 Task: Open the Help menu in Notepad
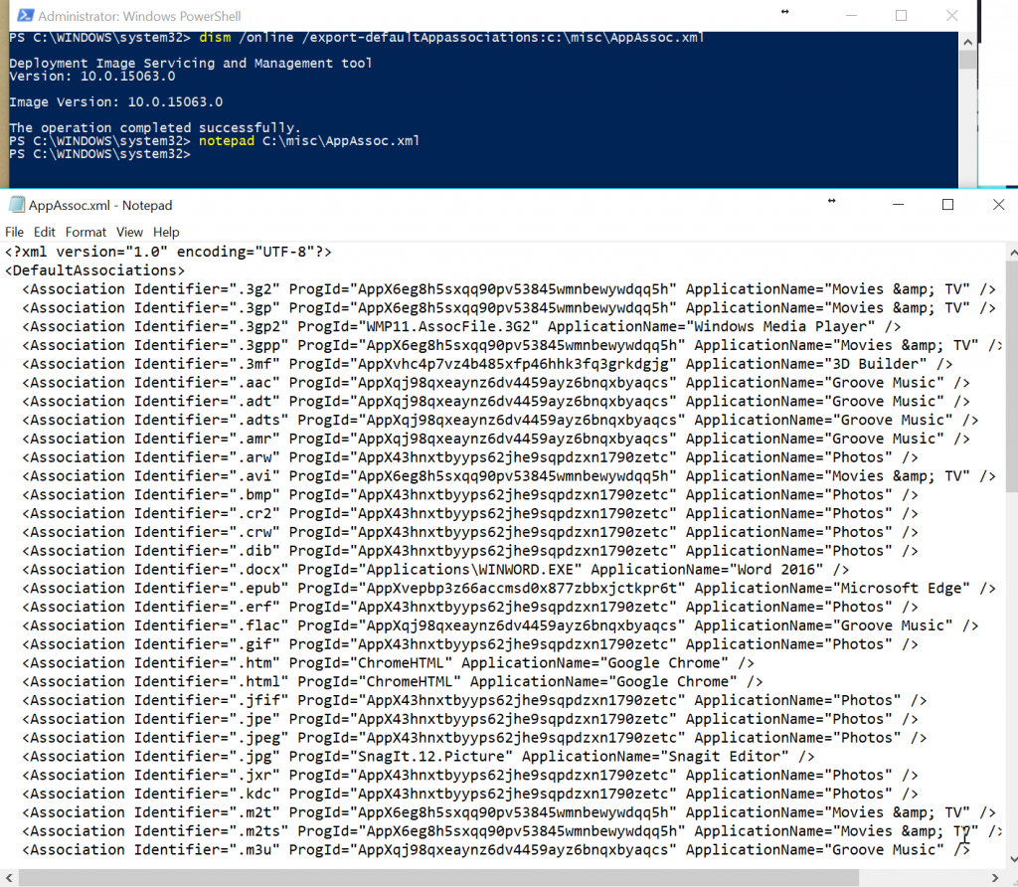click(x=165, y=232)
